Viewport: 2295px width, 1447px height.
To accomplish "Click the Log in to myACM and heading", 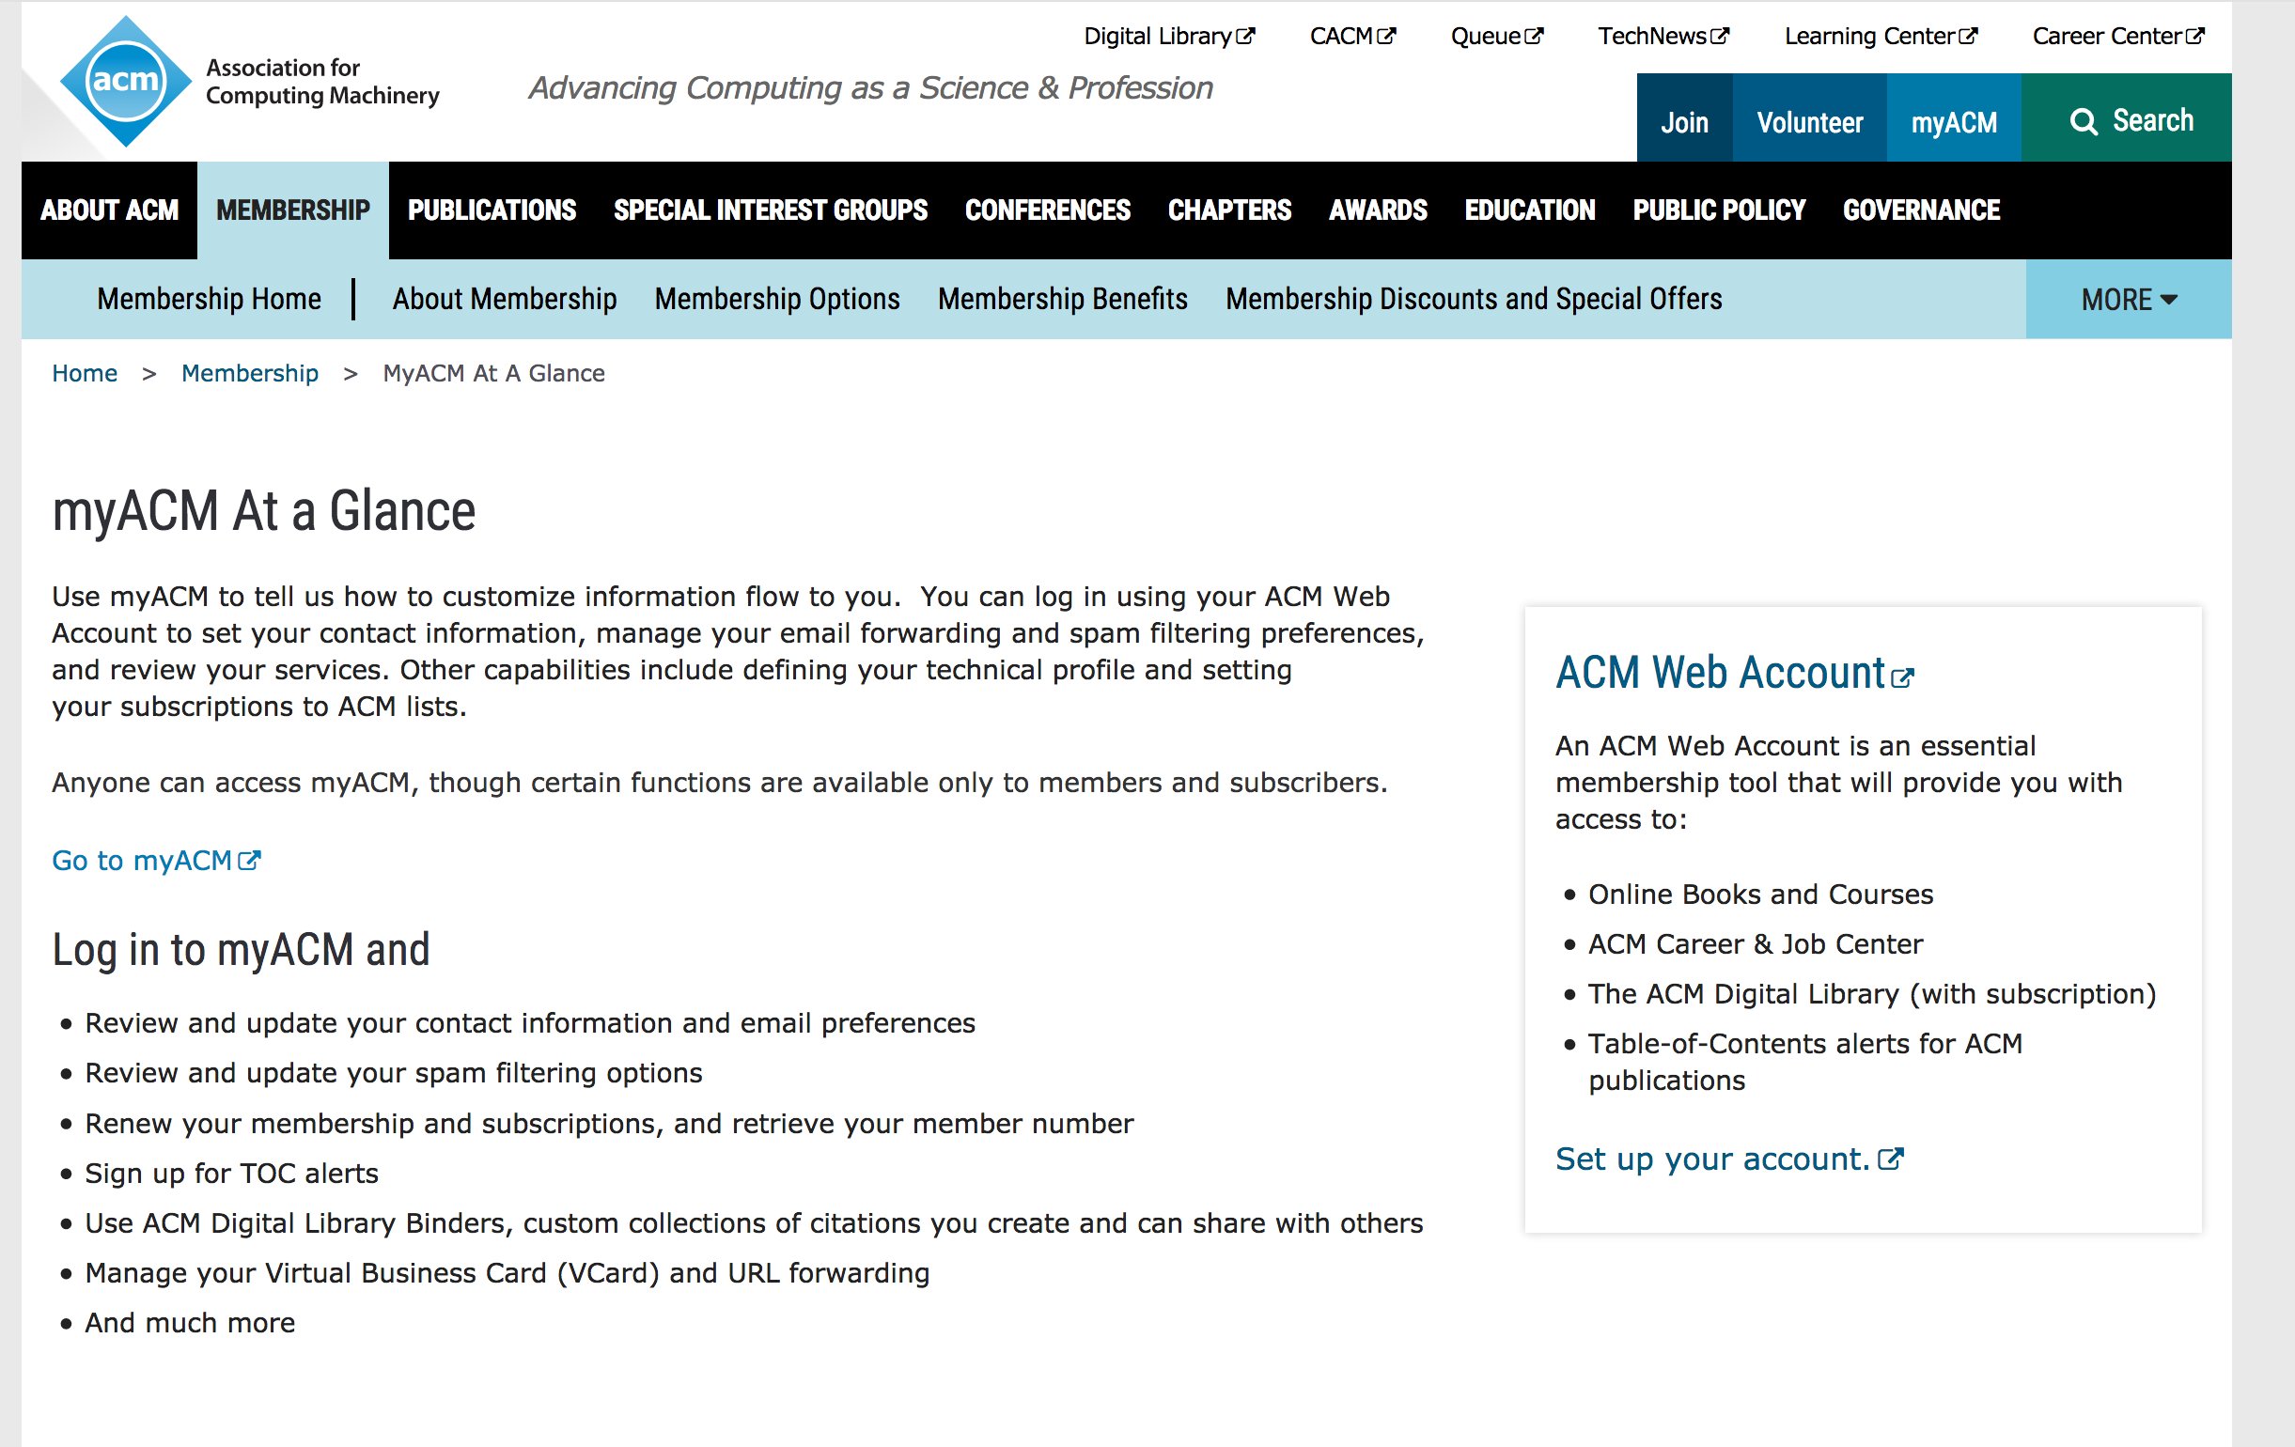I will (x=242, y=950).
